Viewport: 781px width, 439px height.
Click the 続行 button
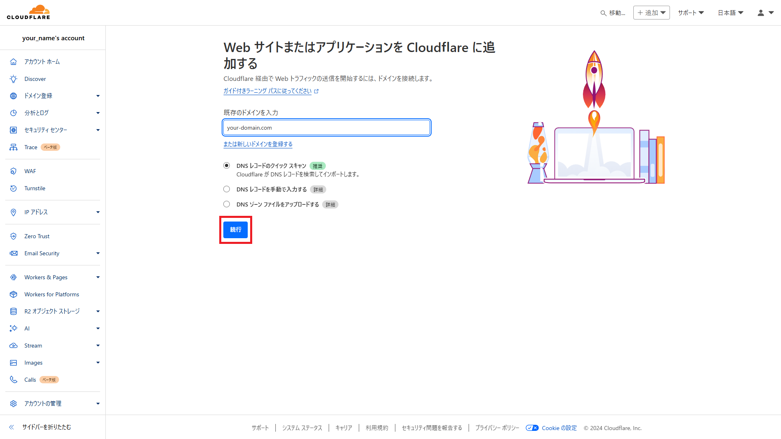coord(236,230)
